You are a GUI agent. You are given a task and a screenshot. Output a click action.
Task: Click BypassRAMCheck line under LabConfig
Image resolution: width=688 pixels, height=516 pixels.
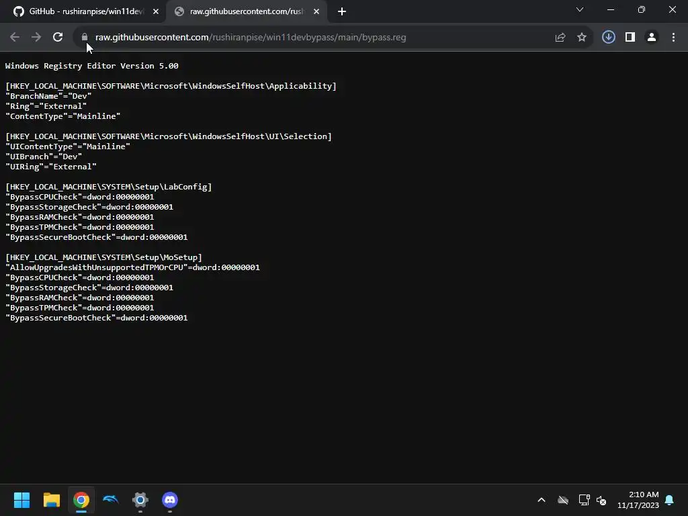pyautogui.click(x=79, y=217)
